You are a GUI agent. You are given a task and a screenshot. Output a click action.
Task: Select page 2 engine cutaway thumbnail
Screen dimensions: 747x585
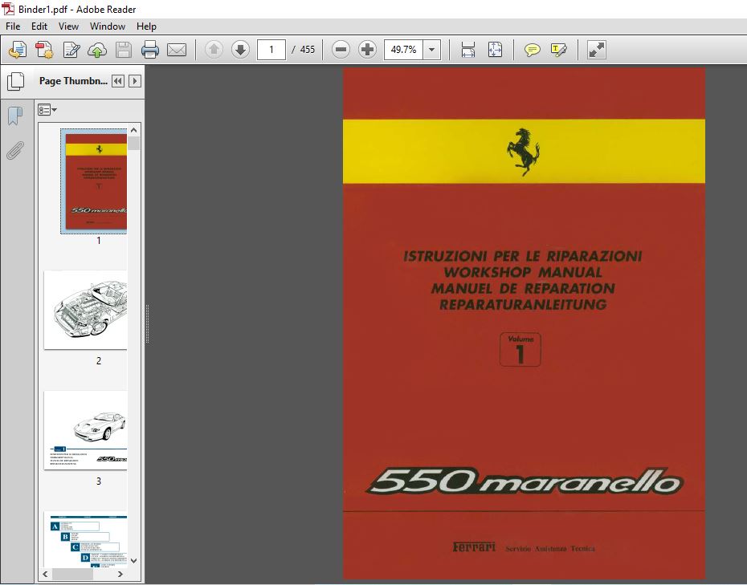(86, 310)
